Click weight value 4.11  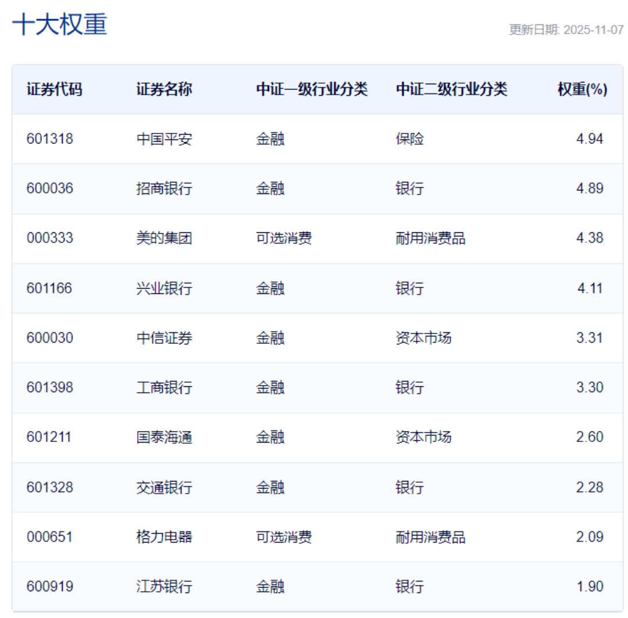590,289
